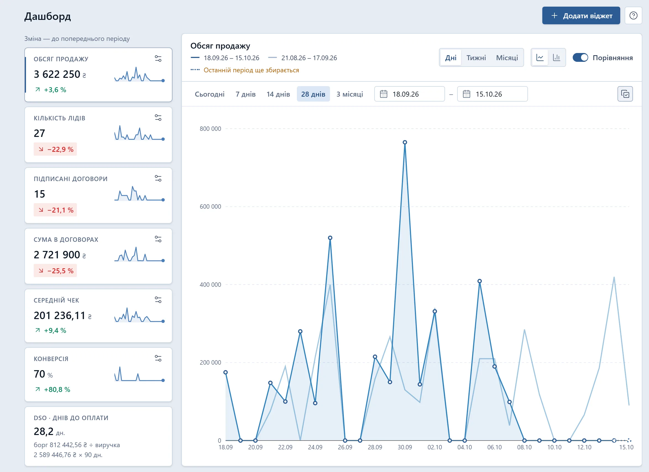Select Середній чек value 201 236,11
Screen dimensions: 649x472
point(62,315)
